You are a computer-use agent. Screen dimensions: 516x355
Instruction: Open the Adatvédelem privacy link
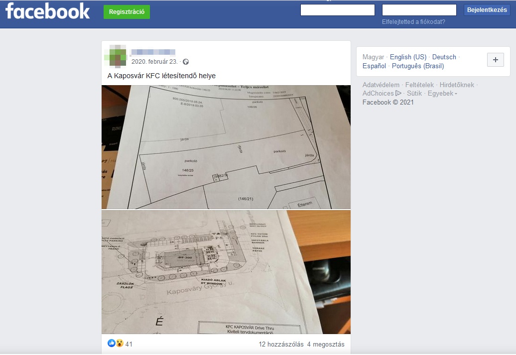pyautogui.click(x=381, y=85)
